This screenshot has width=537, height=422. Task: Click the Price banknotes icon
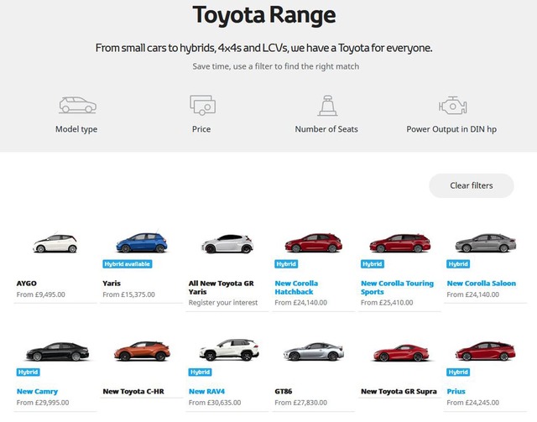[x=202, y=105]
